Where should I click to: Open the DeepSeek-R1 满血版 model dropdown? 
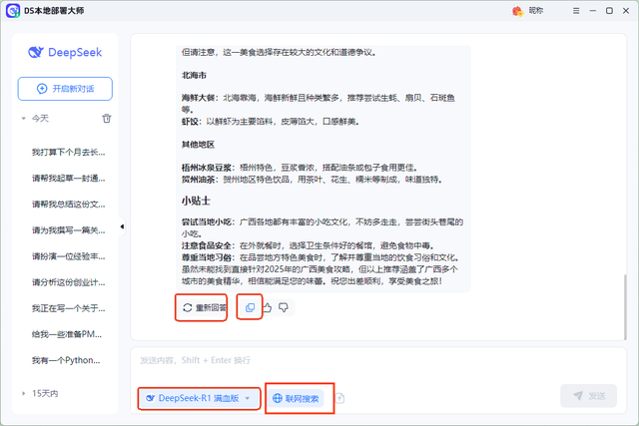(199, 398)
